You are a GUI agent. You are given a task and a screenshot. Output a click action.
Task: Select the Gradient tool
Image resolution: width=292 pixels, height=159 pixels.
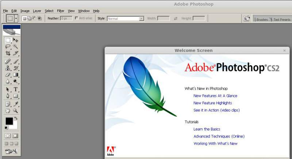point(16,75)
